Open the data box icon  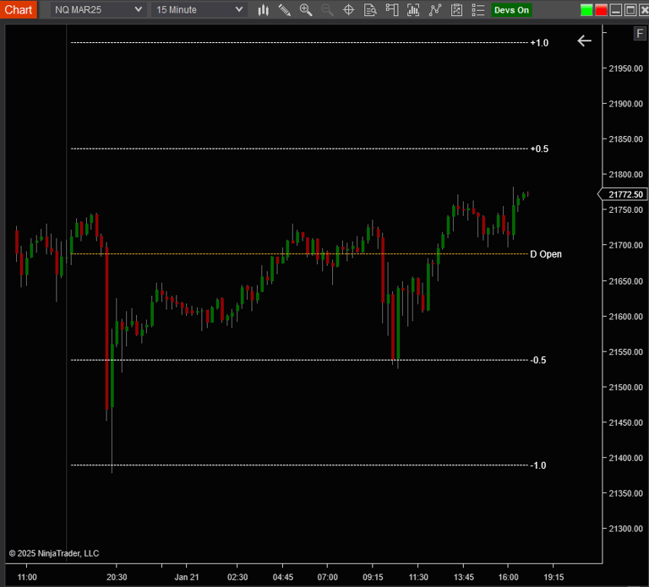point(370,10)
